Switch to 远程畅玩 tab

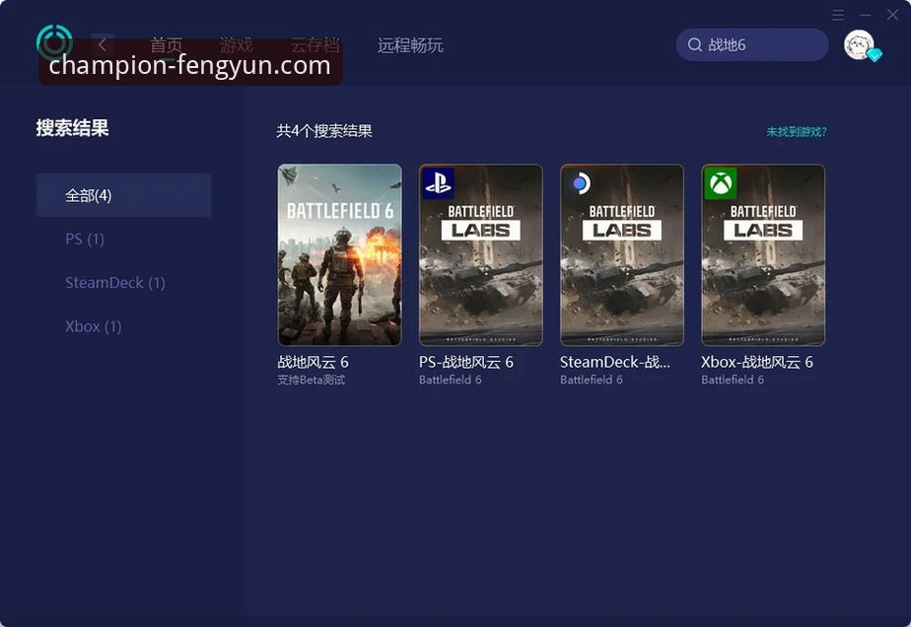(410, 45)
